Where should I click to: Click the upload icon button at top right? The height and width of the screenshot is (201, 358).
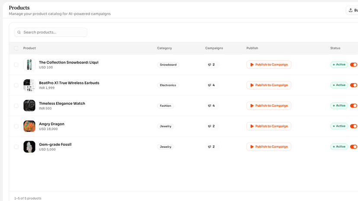(352, 10)
